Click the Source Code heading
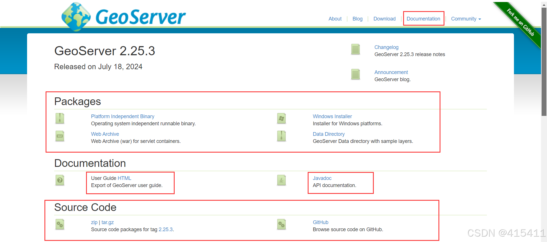Screen dimensions: 547x242 [x=85, y=207]
